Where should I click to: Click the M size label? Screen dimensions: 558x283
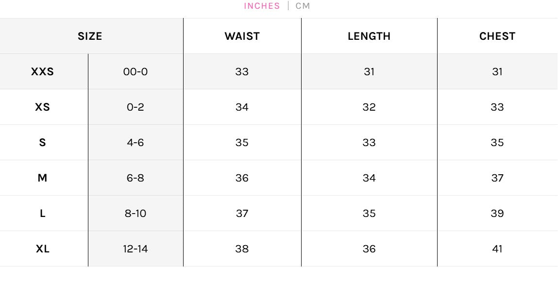pos(43,178)
